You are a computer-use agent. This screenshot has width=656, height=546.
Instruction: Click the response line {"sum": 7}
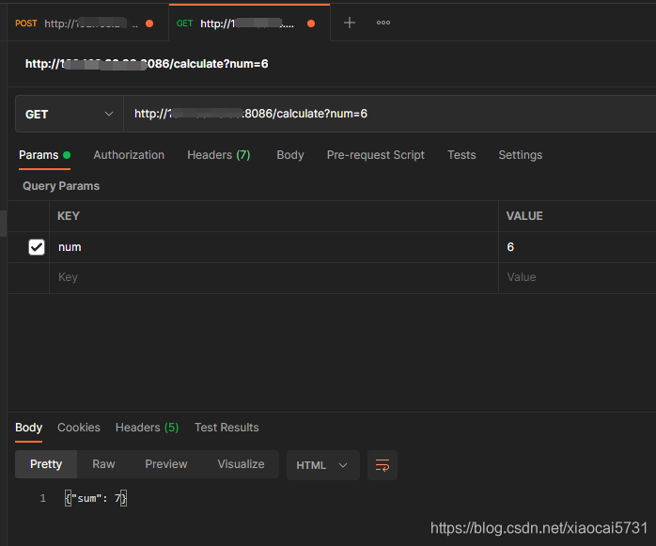(x=96, y=498)
